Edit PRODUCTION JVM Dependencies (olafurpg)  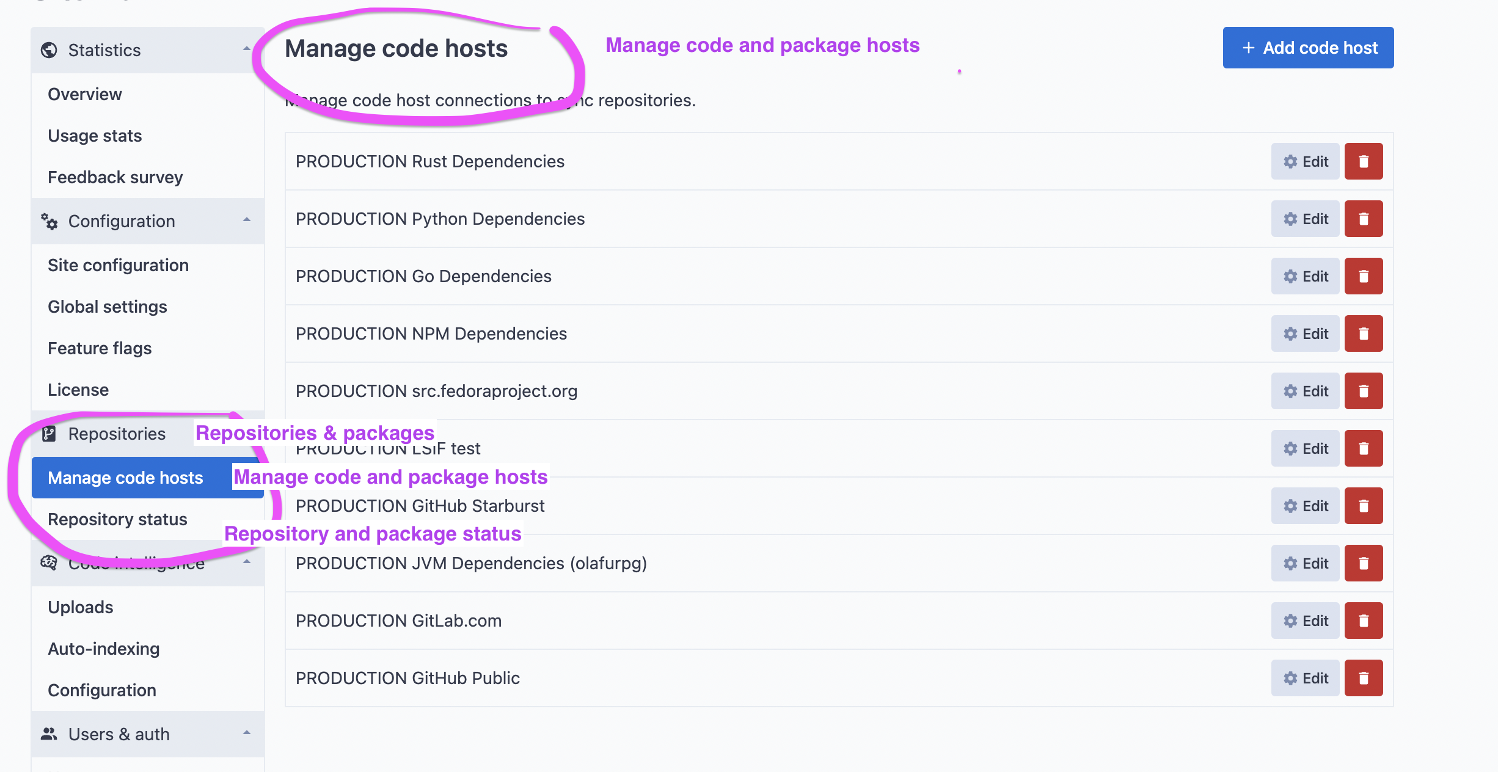click(x=1305, y=563)
